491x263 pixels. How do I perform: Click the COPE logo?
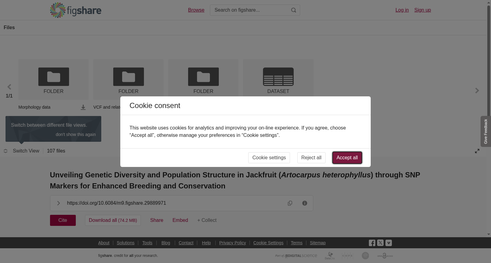[347, 256]
